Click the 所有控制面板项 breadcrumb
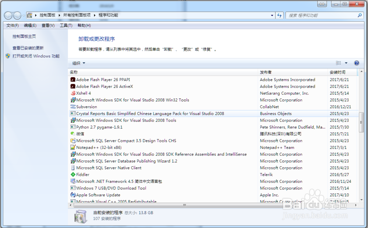Image resolution: width=368 pixels, height=228 pixels. 77,15
